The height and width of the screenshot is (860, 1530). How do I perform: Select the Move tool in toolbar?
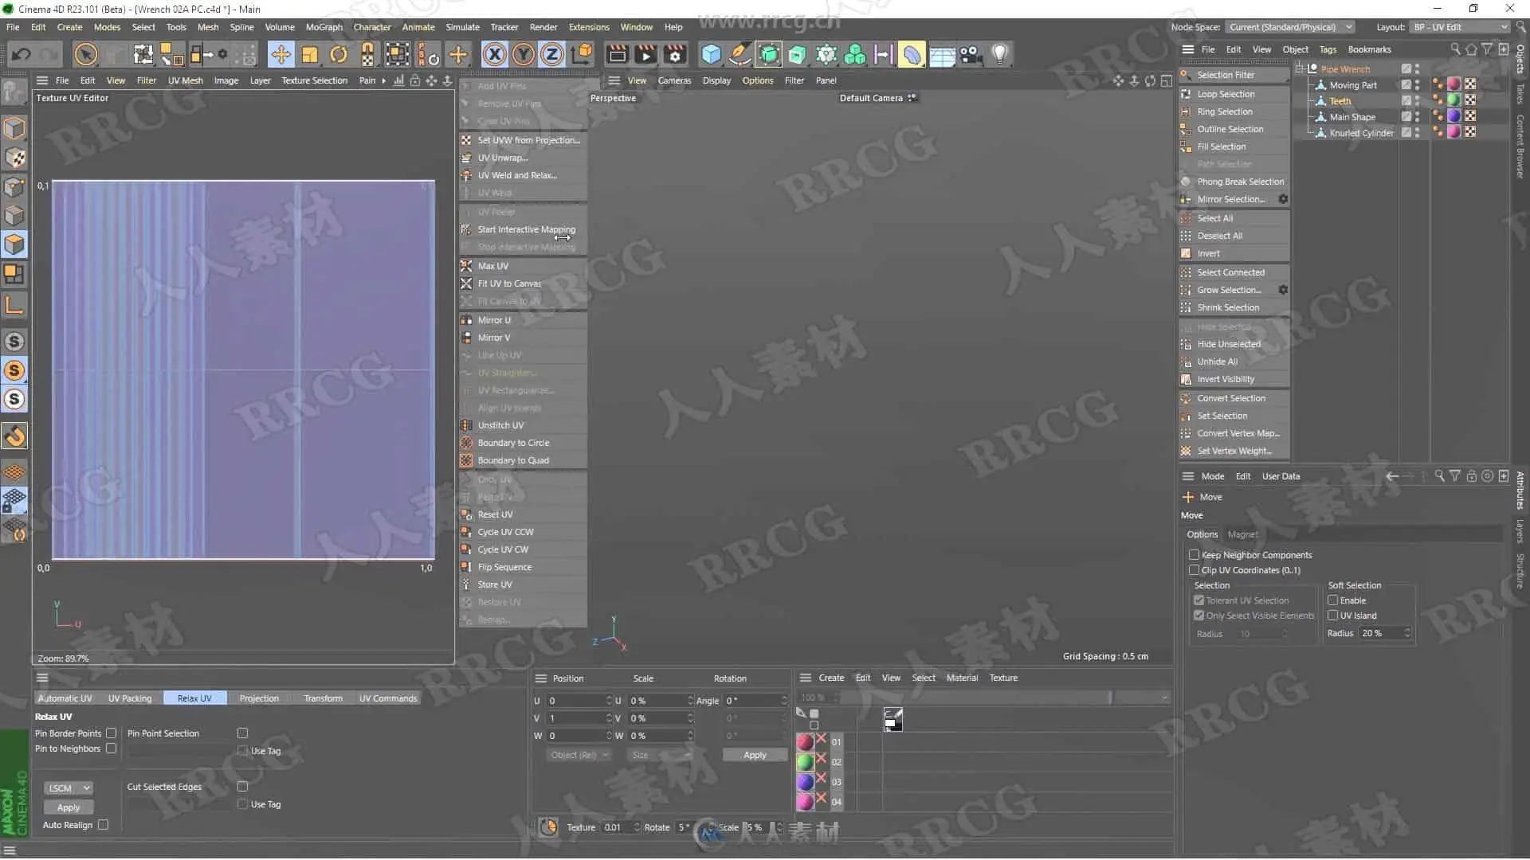click(x=280, y=54)
